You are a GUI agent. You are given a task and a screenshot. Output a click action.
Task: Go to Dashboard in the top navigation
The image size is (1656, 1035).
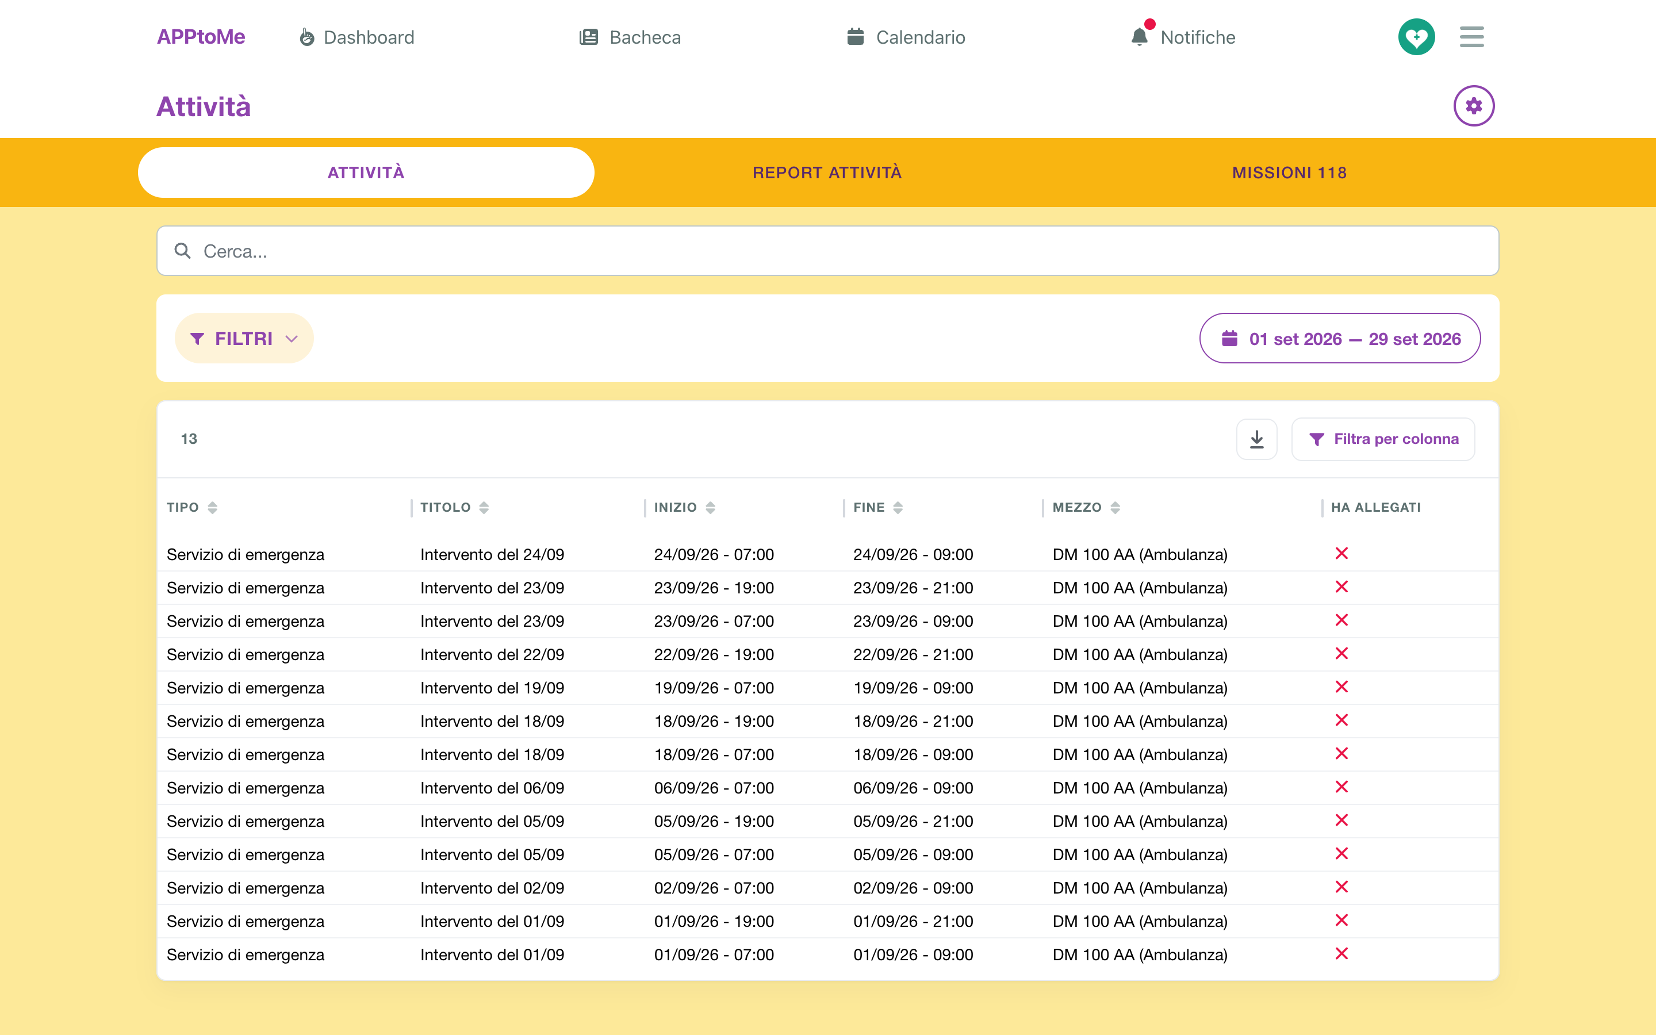(357, 37)
